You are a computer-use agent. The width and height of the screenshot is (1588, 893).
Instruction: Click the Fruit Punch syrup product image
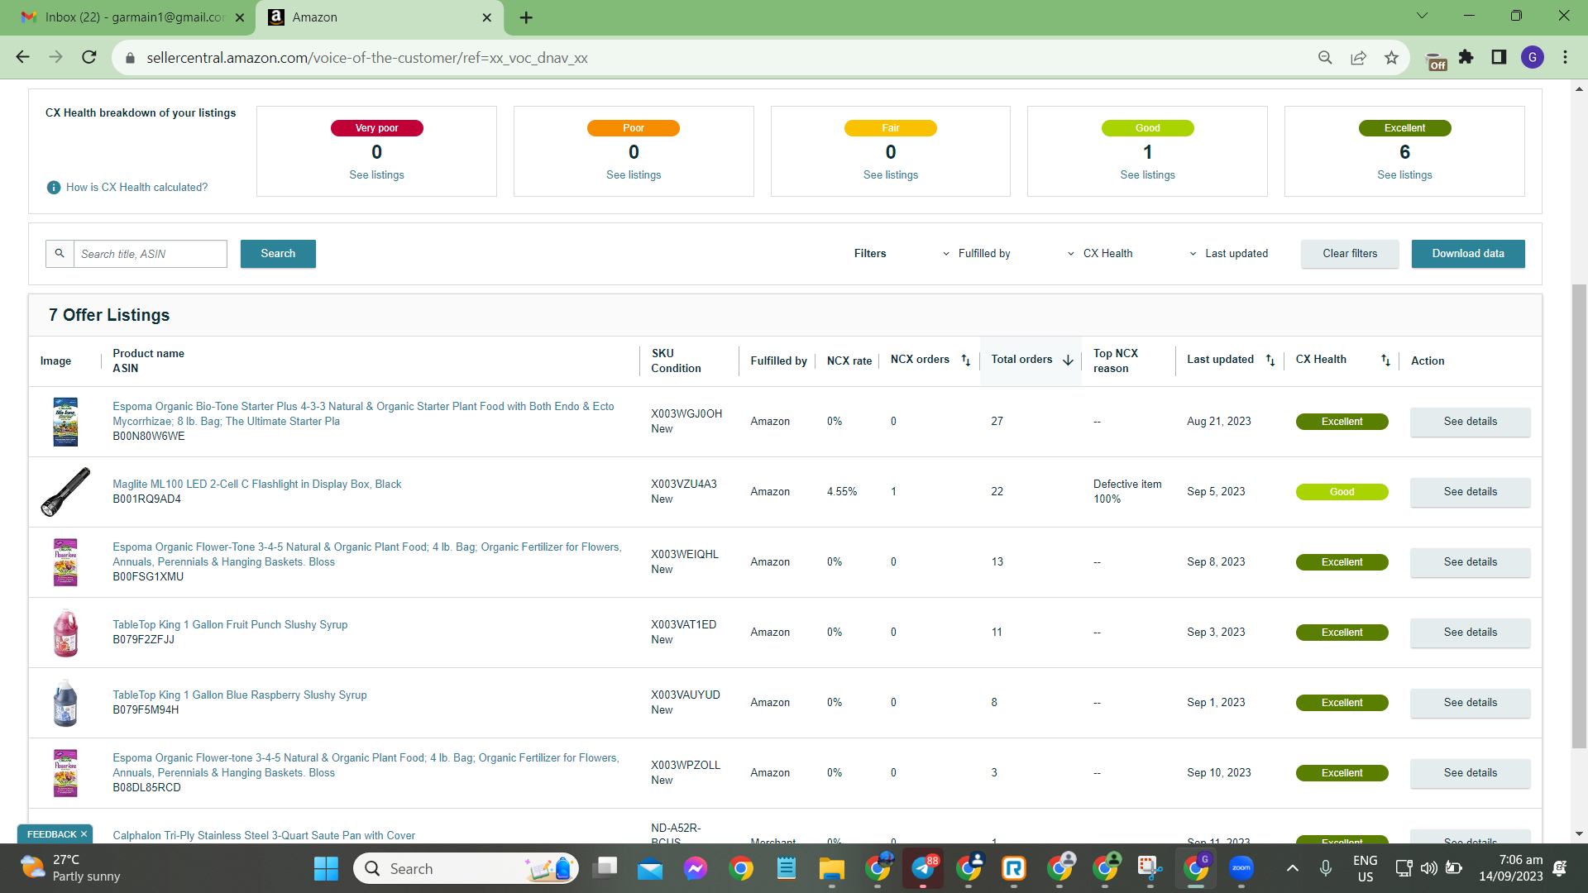click(65, 633)
